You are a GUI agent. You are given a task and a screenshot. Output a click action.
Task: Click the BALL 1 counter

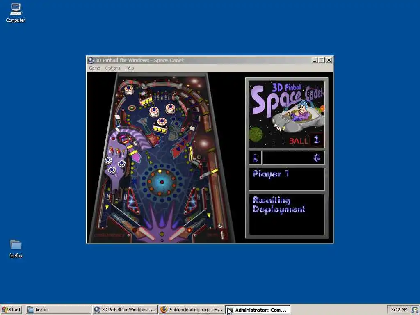(x=306, y=140)
